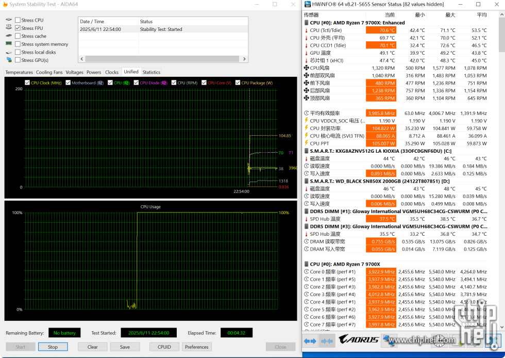Viewport: 505px width, 358px height.
Task: Click the drive icon beside KIOXIA S.M.A.R.T. header
Action: pyautogui.click(x=306, y=151)
